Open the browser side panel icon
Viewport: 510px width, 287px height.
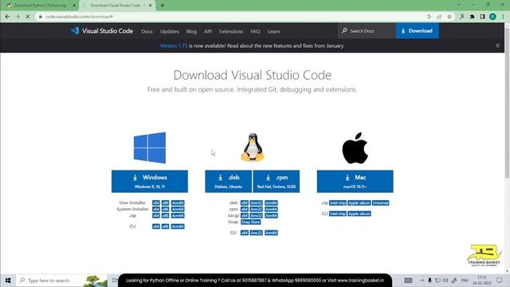pyautogui.click(x=482, y=17)
